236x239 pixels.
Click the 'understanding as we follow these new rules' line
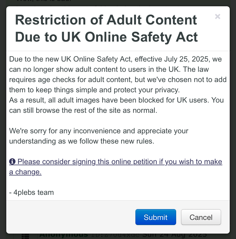tap(82, 141)
